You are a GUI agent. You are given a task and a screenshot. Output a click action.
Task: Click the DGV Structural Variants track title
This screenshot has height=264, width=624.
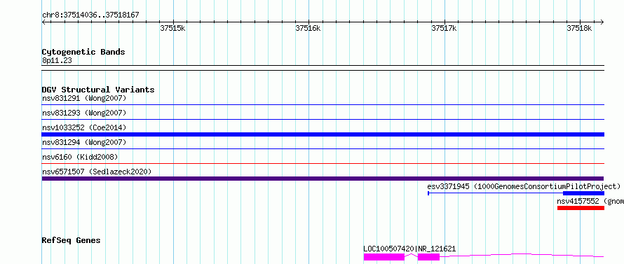(x=98, y=90)
